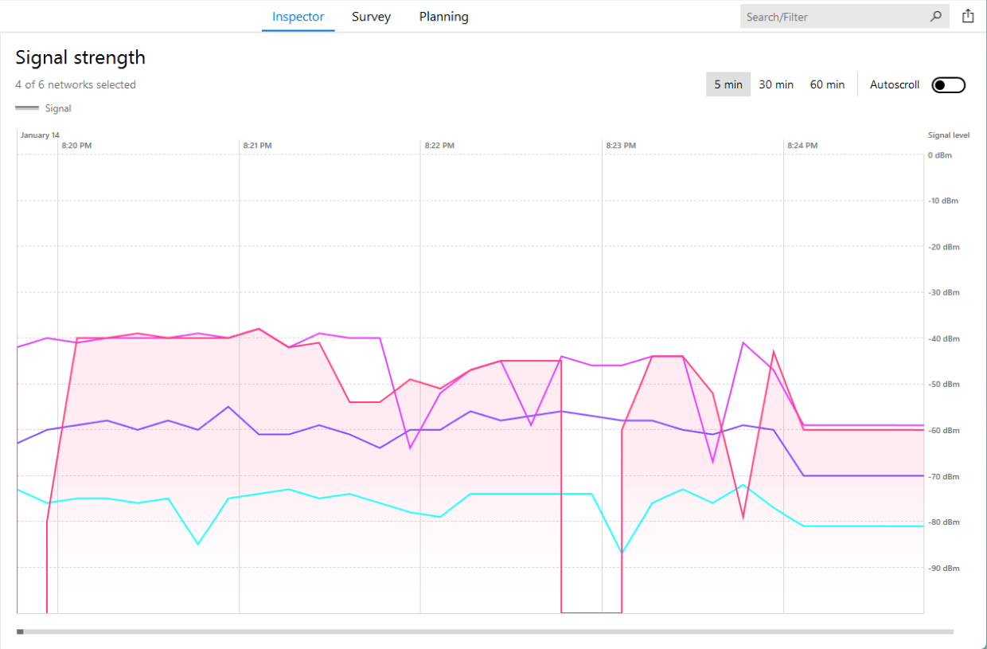Click the 'Signal level' axis label
The width and height of the screenshot is (987, 649).
pyautogui.click(x=949, y=135)
